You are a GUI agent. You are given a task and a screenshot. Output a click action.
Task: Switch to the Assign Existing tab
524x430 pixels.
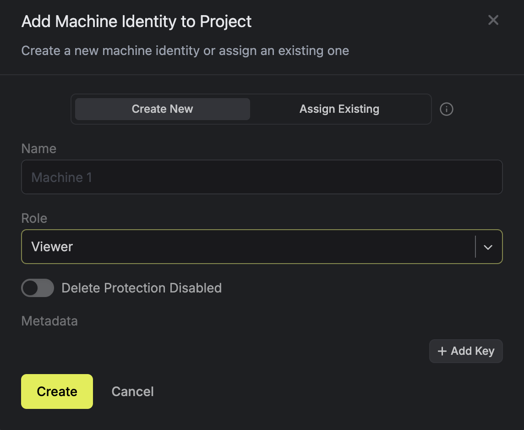[x=339, y=109]
